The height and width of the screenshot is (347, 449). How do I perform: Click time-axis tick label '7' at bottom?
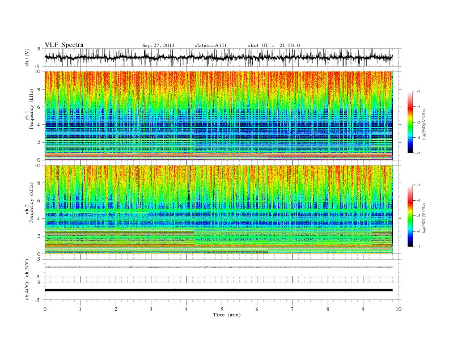[293, 309]
